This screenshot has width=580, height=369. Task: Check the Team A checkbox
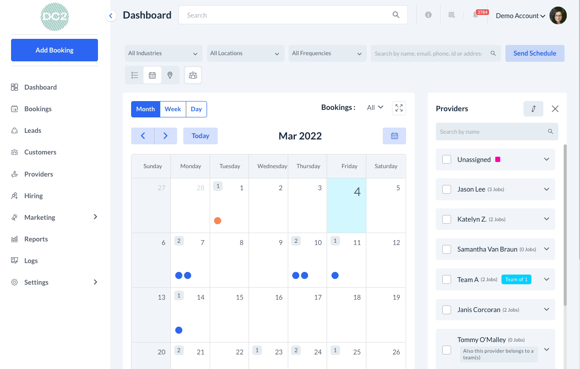[447, 279]
